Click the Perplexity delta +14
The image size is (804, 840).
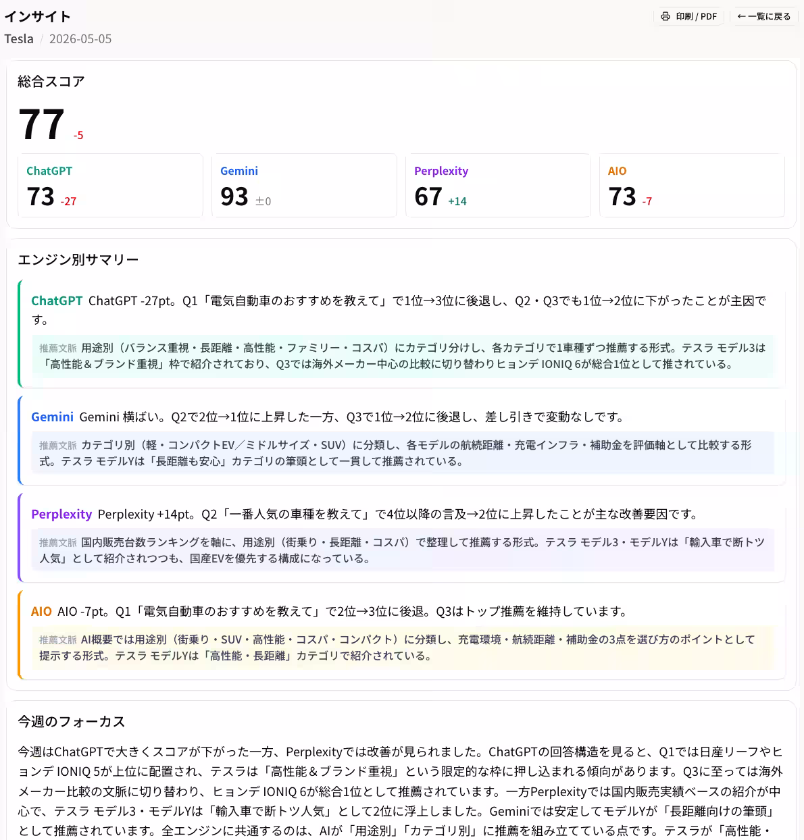pyautogui.click(x=457, y=201)
